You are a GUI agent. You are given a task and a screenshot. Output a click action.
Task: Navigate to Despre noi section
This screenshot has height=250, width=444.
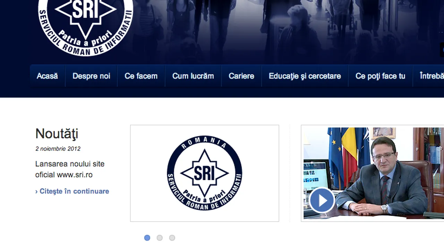91,76
